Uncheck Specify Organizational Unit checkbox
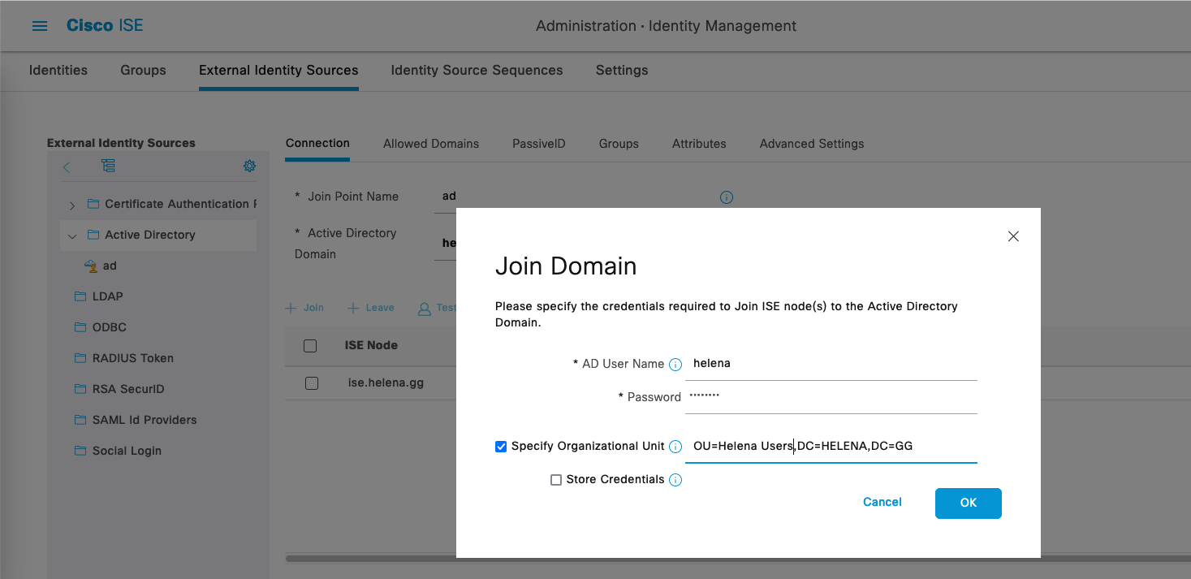 click(x=501, y=446)
